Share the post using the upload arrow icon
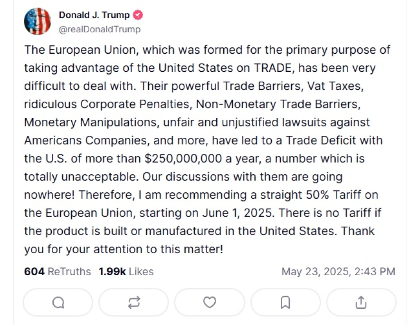Image resolution: width=409 pixels, height=325 pixels. pos(361,303)
